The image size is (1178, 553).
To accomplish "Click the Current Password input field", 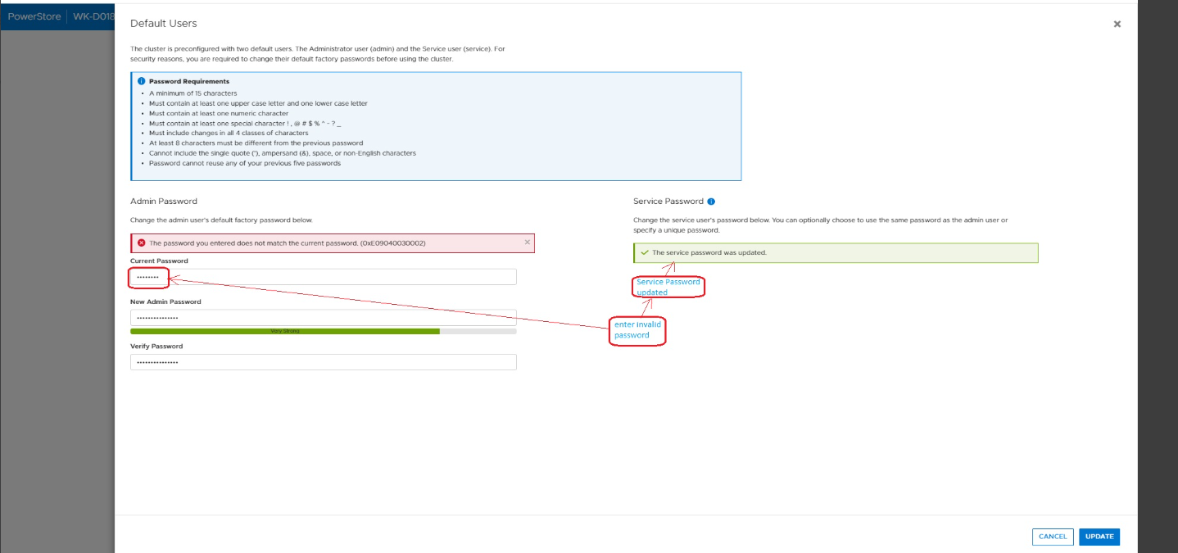I will tap(323, 276).
